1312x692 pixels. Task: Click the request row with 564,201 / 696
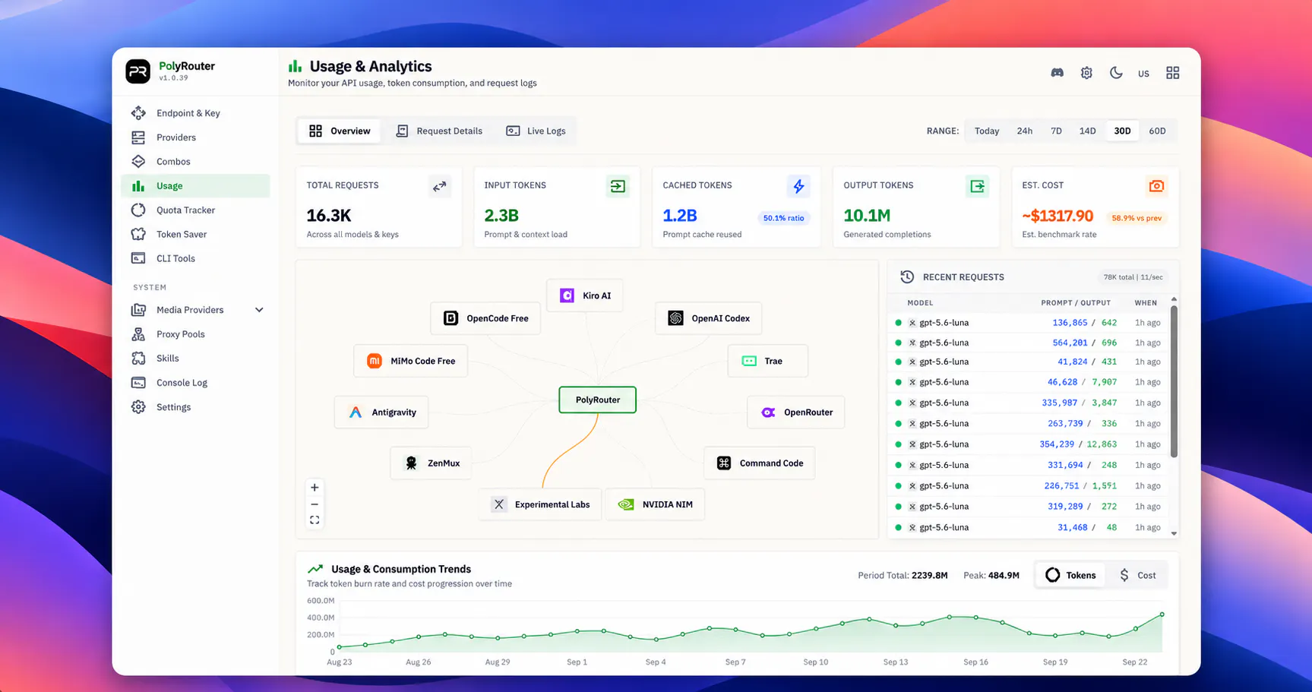click(x=1029, y=343)
